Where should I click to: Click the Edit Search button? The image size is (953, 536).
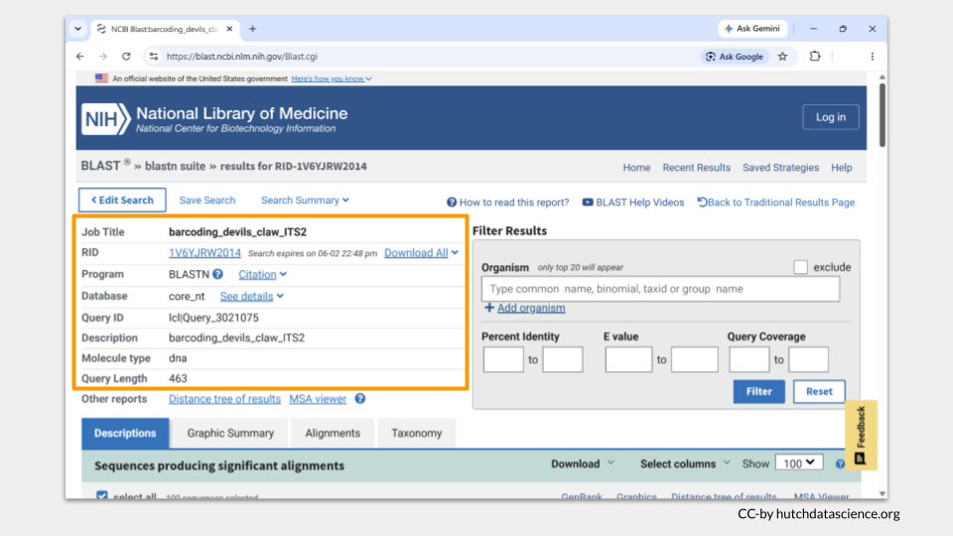pos(122,200)
